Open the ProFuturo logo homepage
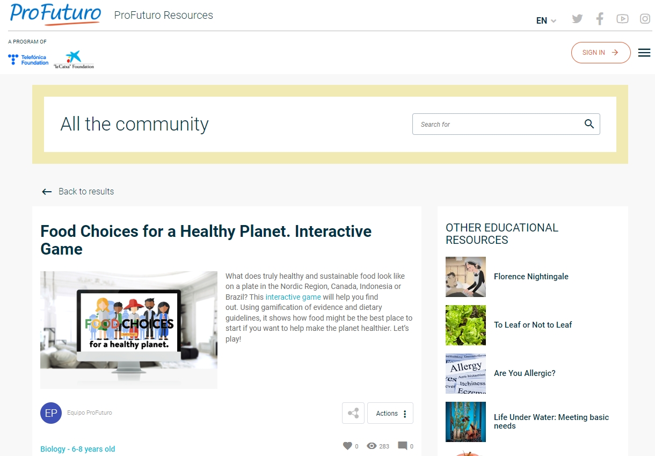This screenshot has height=456, width=655. 55,15
